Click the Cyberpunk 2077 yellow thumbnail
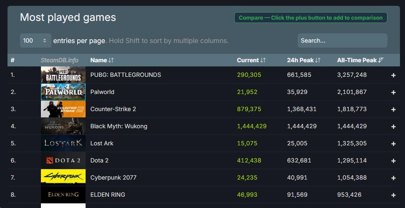The height and width of the screenshot is (208, 405). [63, 178]
